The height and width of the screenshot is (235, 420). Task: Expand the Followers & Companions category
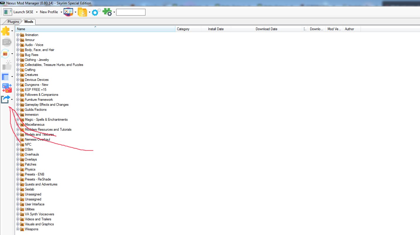18,95
